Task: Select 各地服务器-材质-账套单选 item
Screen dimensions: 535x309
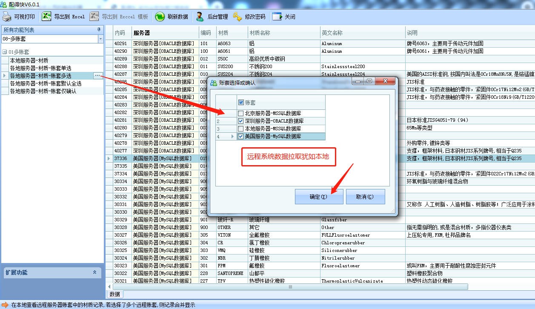Action: [40, 68]
